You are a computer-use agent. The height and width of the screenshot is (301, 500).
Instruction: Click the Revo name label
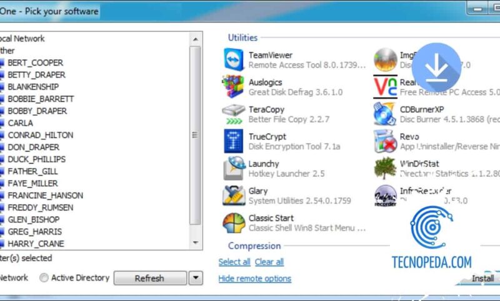click(409, 137)
